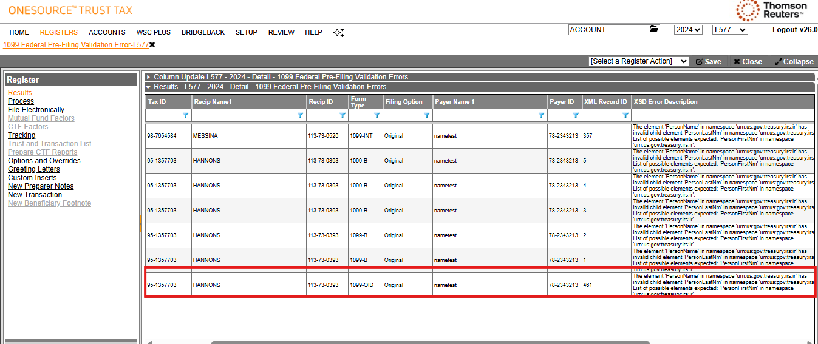The height and width of the screenshot is (344, 818).
Task: Open the 2024 year dropdown
Action: [688, 30]
